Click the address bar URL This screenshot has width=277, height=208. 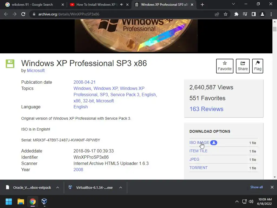(69, 14)
